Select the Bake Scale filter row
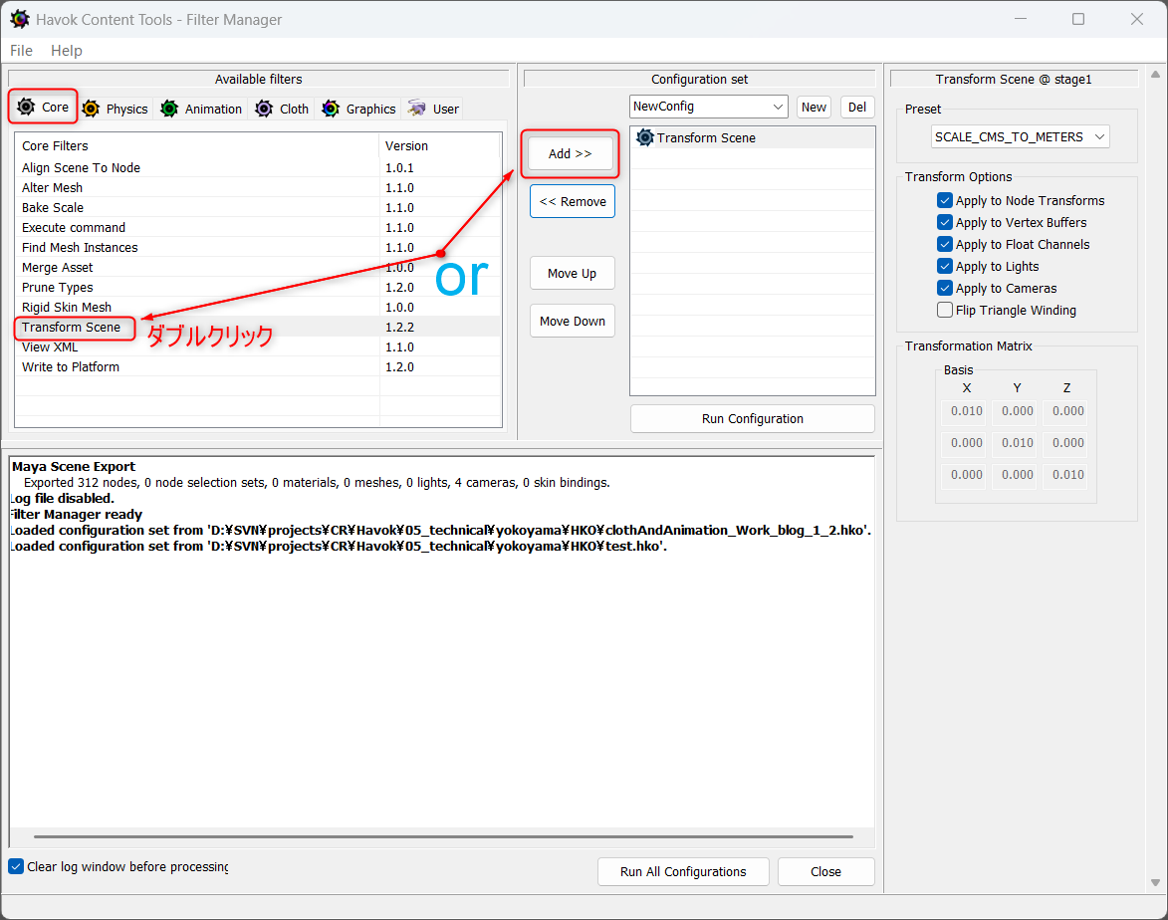This screenshot has height=920, width=1168. 258,208
